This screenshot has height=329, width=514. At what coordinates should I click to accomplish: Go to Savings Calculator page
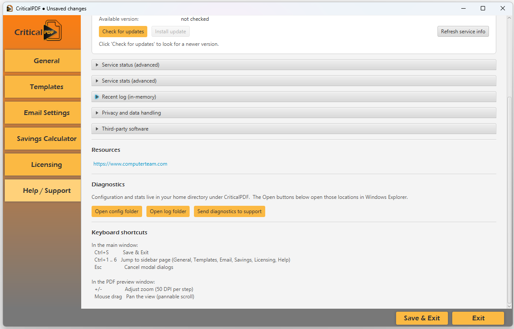tap(43, 138)
